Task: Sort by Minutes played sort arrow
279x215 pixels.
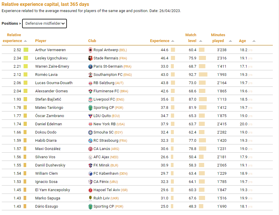Action: tap(230, 41)
